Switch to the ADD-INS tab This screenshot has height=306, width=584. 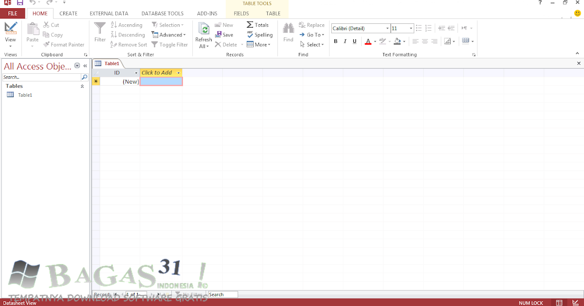[x=207, y=14]
